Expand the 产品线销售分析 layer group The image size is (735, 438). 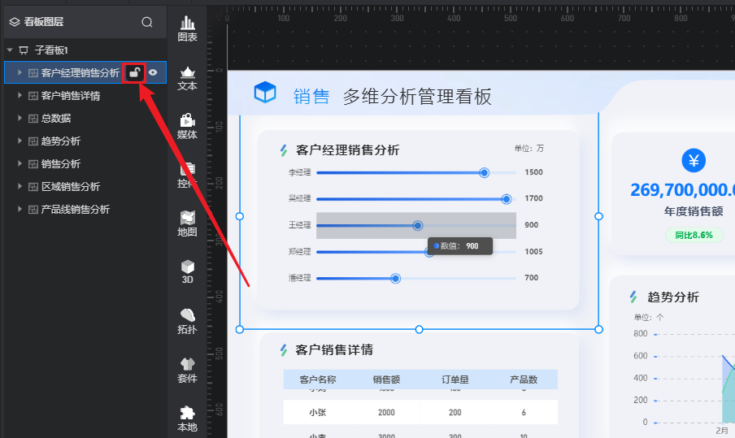click(x=20, y=209)
